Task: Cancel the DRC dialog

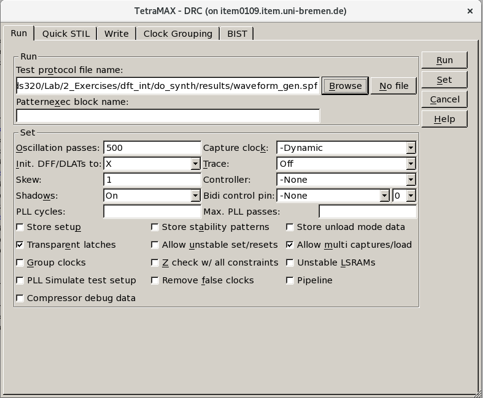Action: click(x=444, y=99)
